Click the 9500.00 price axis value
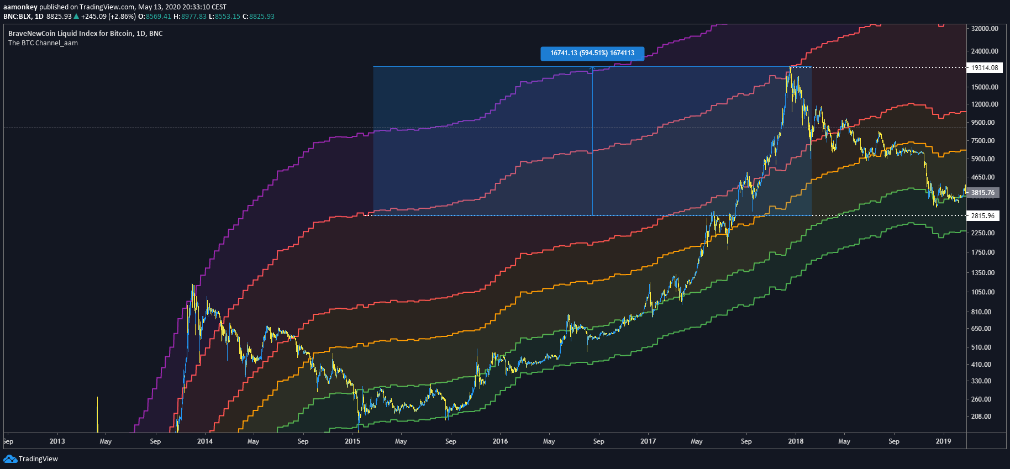Viewport: 1010px width, 469px height. [983, 123]
